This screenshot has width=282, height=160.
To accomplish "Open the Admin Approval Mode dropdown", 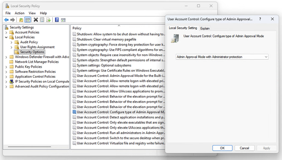I will click(x=222, y=57).
